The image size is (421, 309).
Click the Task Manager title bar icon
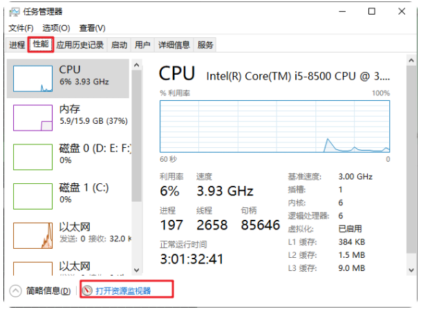(13, 12)
